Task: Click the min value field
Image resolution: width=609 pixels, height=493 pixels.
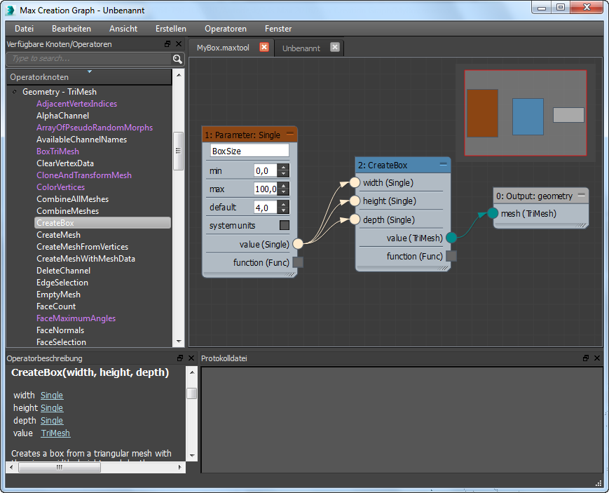Action: click(x=266, y=170)
